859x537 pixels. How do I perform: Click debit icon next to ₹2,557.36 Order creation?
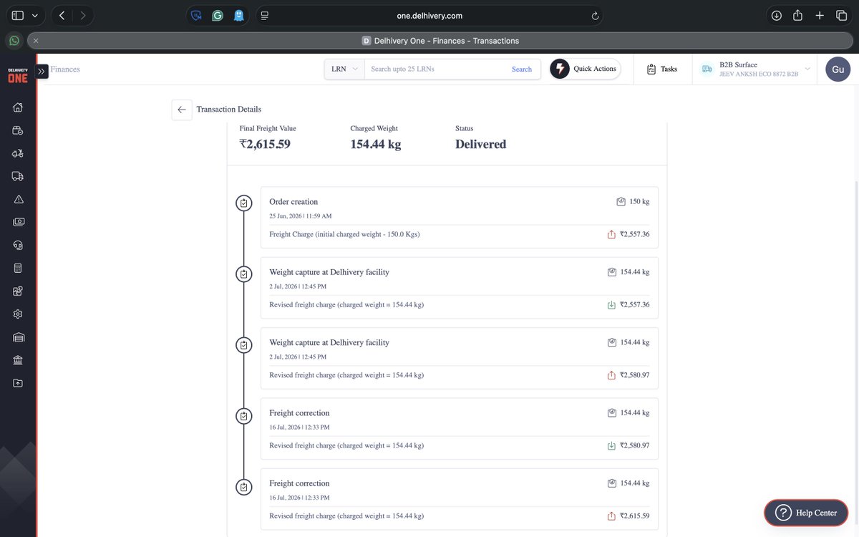[x=611, y=234]
